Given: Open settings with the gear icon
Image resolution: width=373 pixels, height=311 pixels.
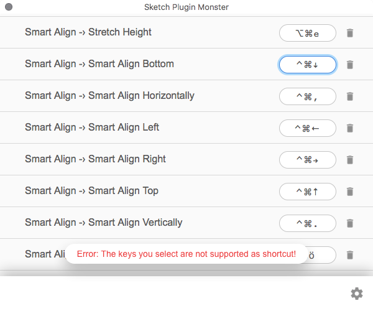Looking at the screenshot, I should 356,294.
